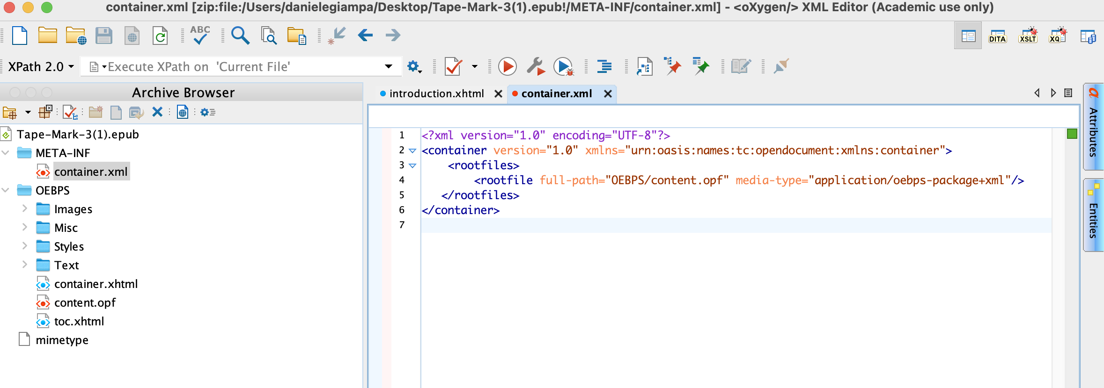Switch to the DITA perspective
1104x388 pixels.
pyautogui.click(x=997, y=36)
